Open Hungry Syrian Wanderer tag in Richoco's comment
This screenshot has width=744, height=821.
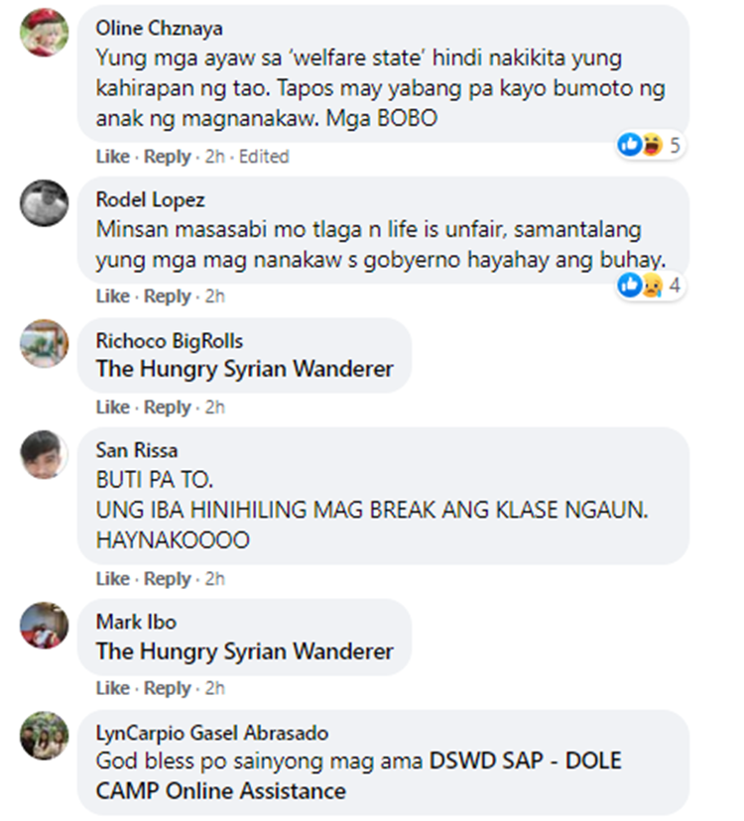(x=245, y=369)
